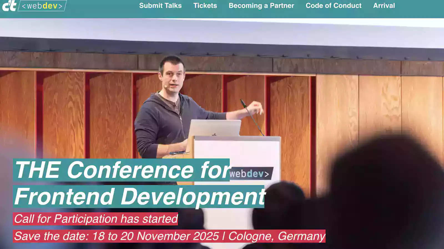Go to the Tickets page
This screenshot has width=444, height=249.
tap(205, 6)
